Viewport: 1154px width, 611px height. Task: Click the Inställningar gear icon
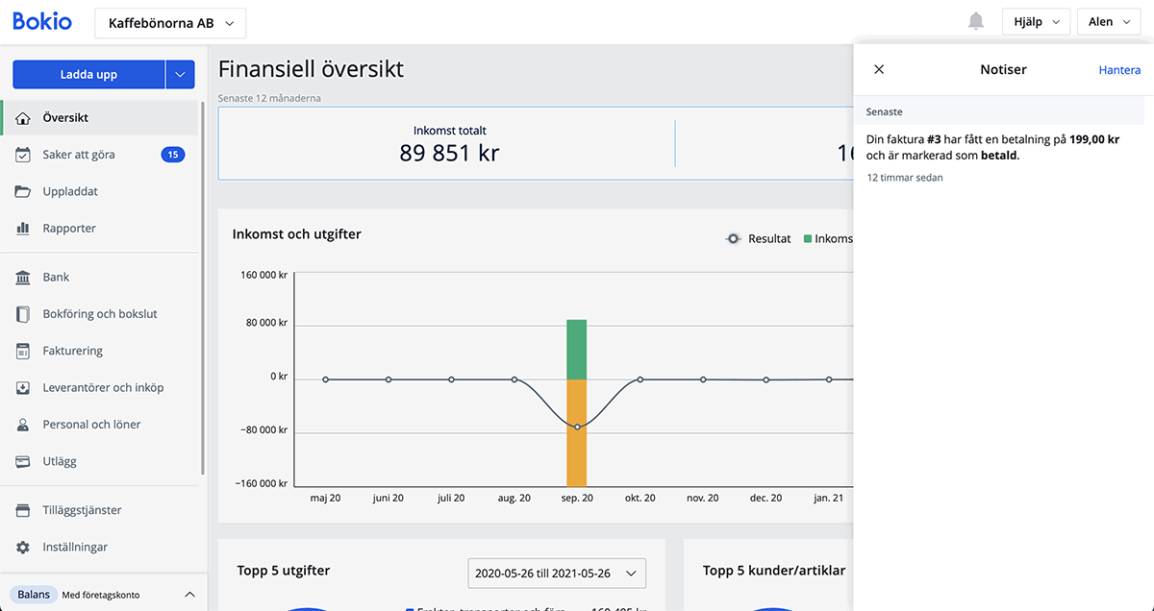[x=24, y=548]
